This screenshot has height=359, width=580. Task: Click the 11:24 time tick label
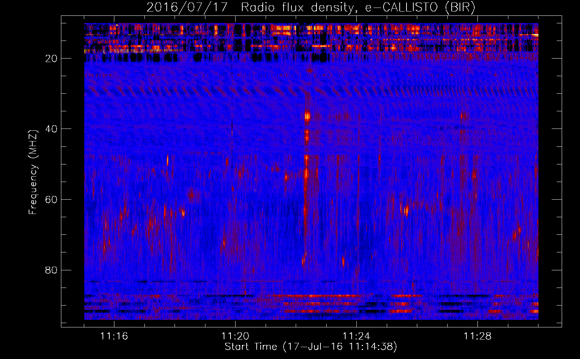click(x=356, y=336)
